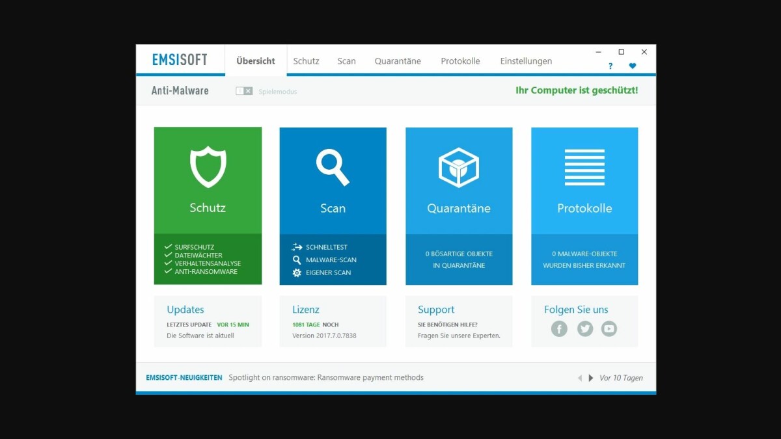The image size is (781, 439).
Task: Click 'Version 2017.7.0.7838' text
Action: tap(324, 336)
